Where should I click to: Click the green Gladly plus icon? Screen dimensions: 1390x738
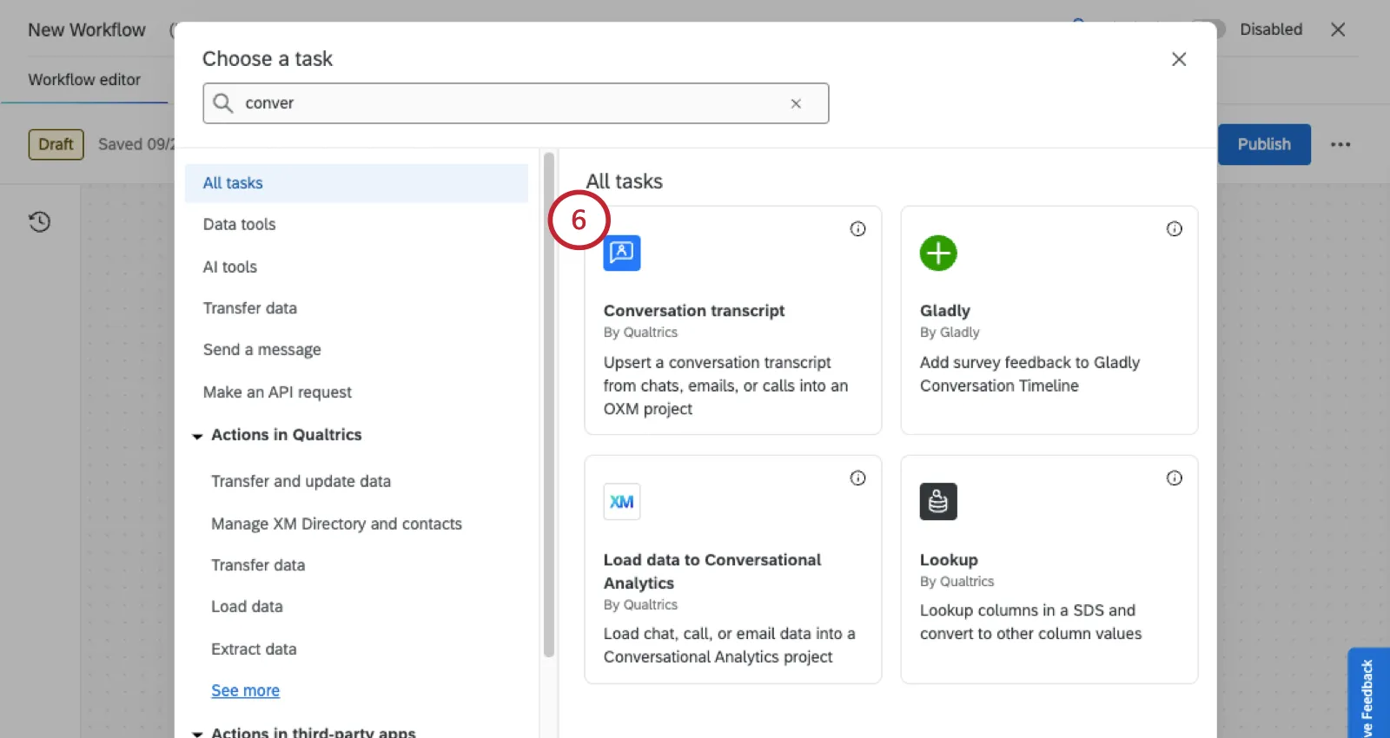(x=938, y=253)
